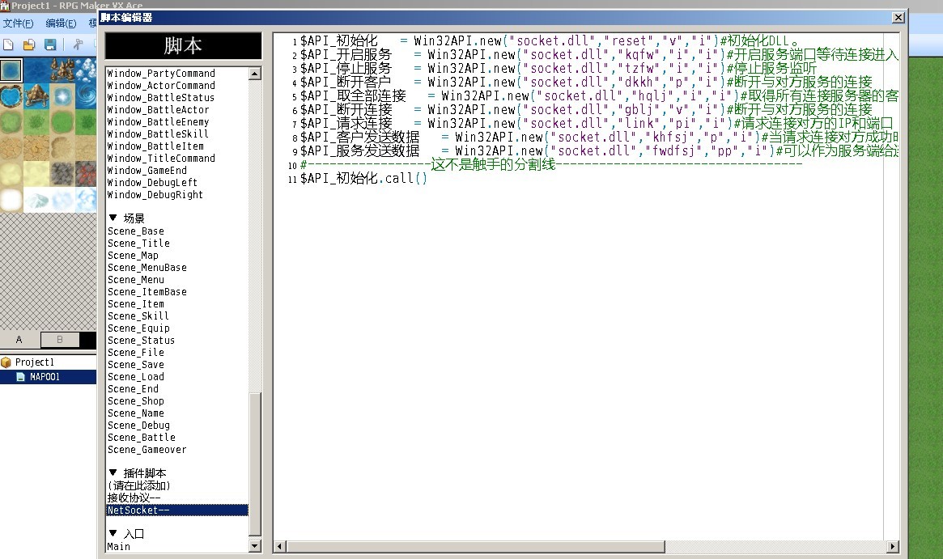943x559 pixels.
Task: Pick the highlighted water tile in the palette
Action: [x=11, y=70]
